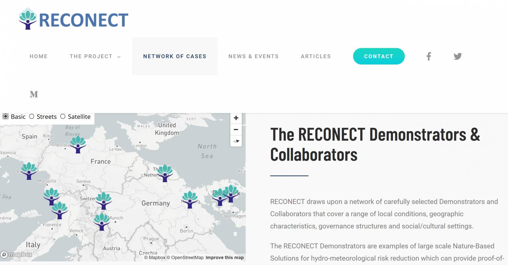Reset map bearing with compass button

[x=236, y=141]
